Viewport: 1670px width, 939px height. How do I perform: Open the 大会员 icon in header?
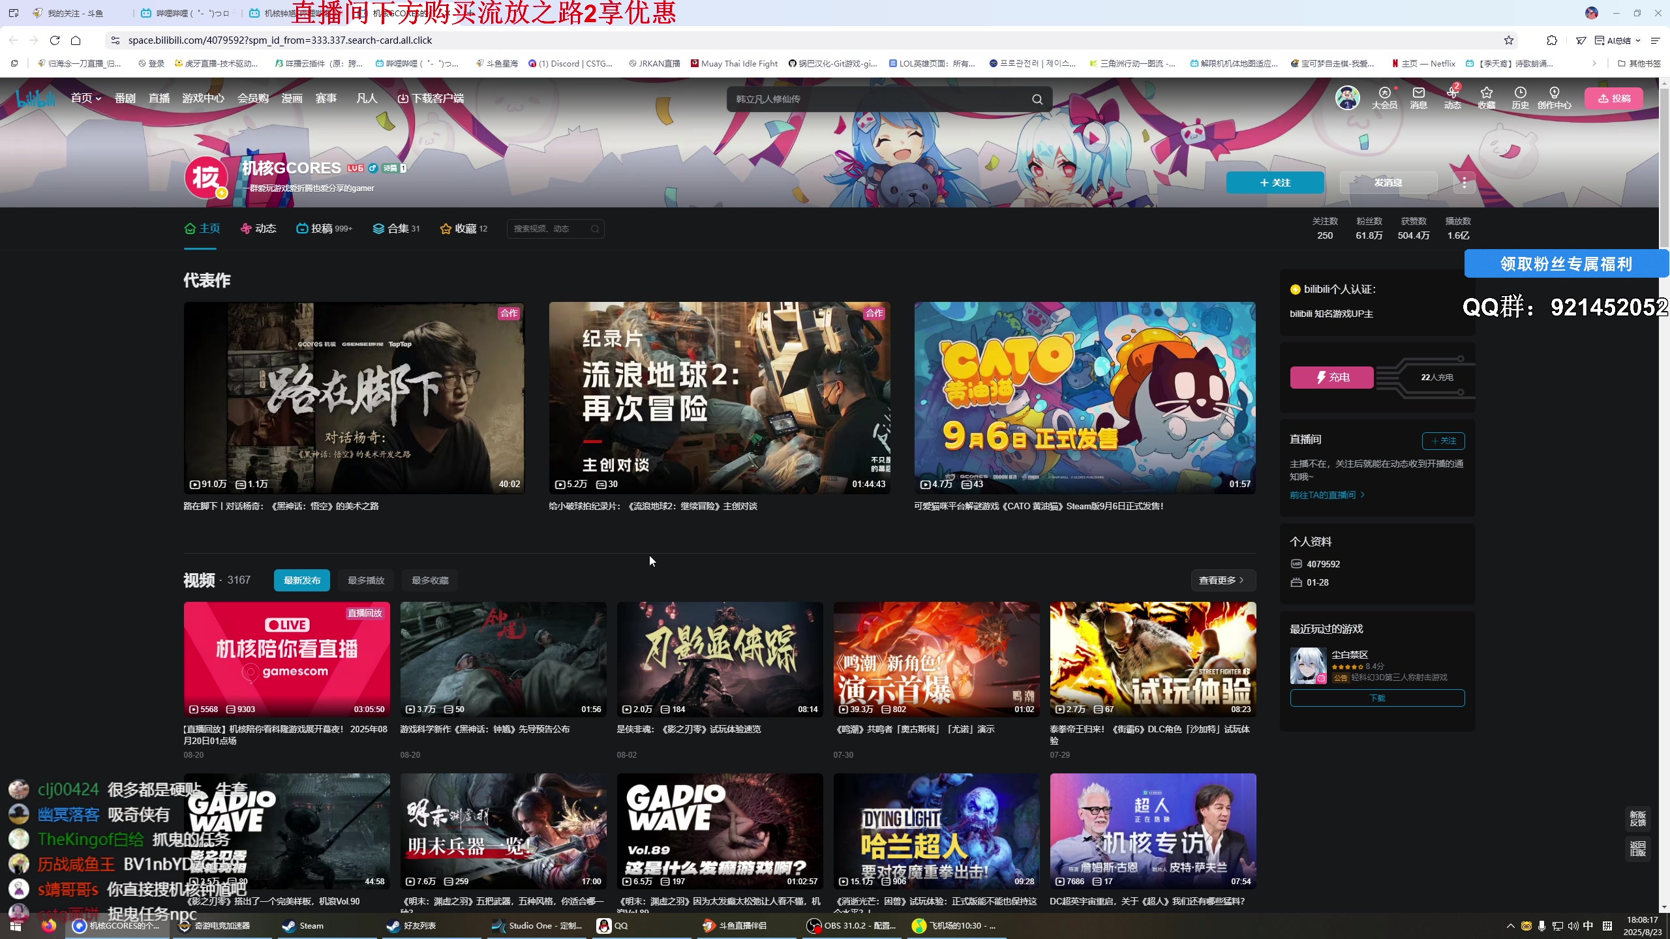click(1384, 98)
